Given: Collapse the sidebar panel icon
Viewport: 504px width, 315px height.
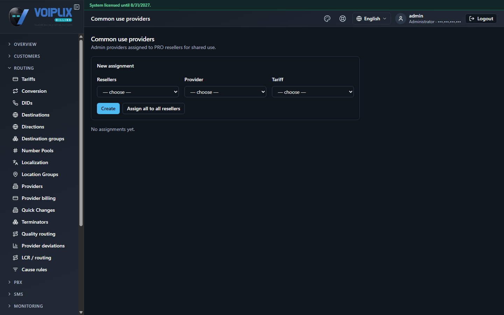Looking at the screenshot, I should (77, 7).
